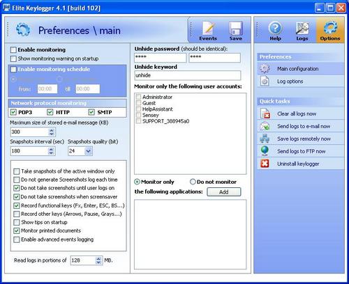Click the Add applications button
The width and height of the screenshot is (349, 284).
click(x=224, y=192)
